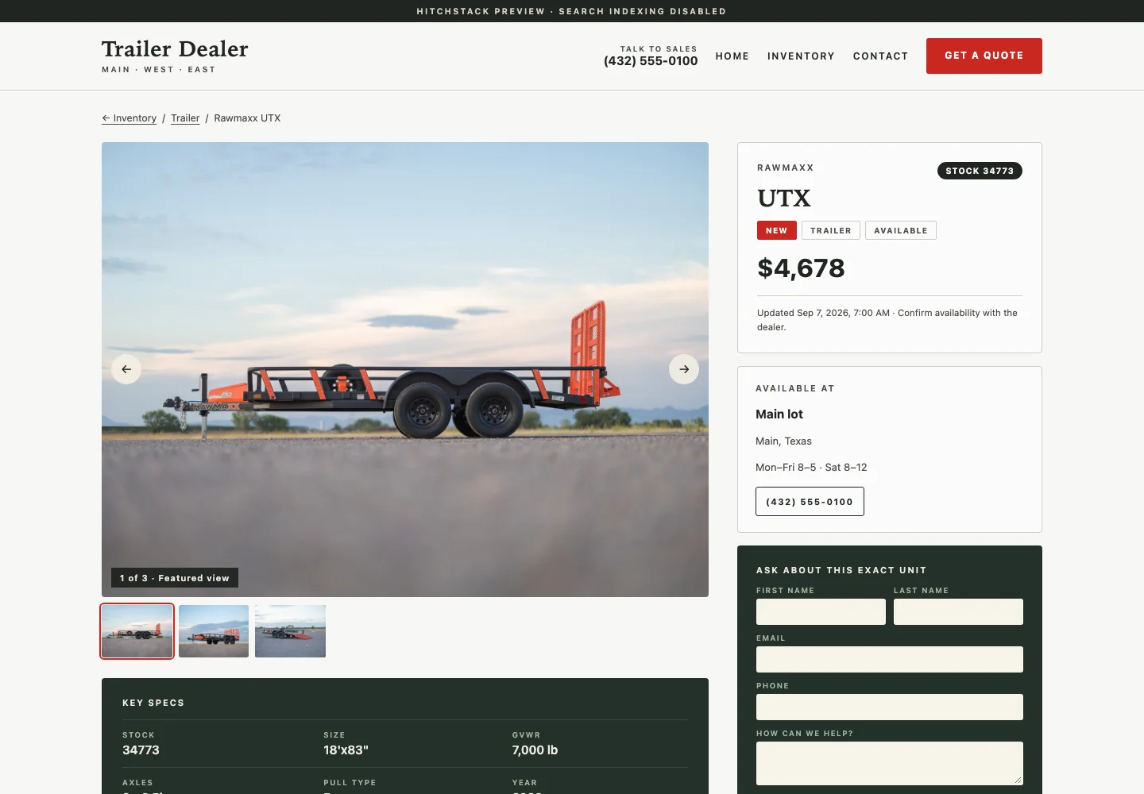Open the Trailer Dealer logo homepage
The height and width of the screenshot is (794, 1144).
tap(175, 56)
